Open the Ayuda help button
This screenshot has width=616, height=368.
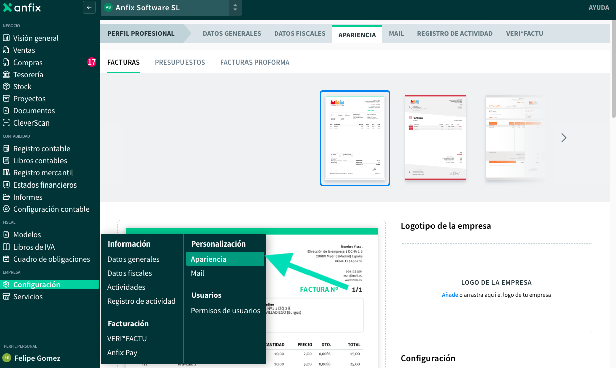(599, 8)
